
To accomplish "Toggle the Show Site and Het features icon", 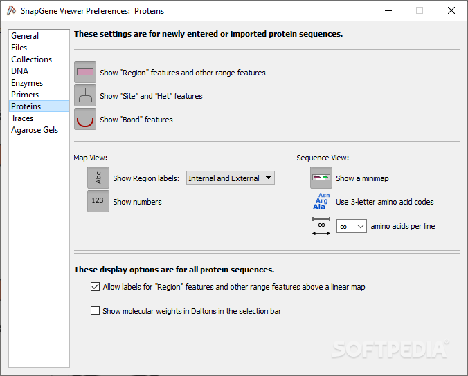I will pos(85,95).
